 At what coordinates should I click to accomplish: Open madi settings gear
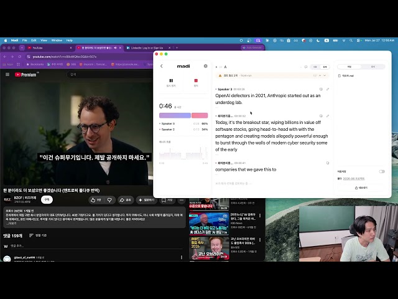coord(206,66)
